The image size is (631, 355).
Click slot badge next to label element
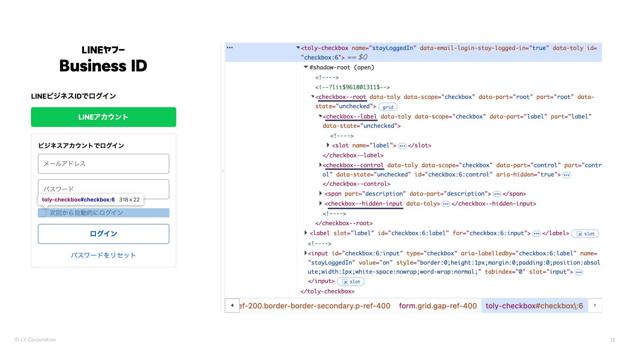pyautogui.click(x=585, y=234)
